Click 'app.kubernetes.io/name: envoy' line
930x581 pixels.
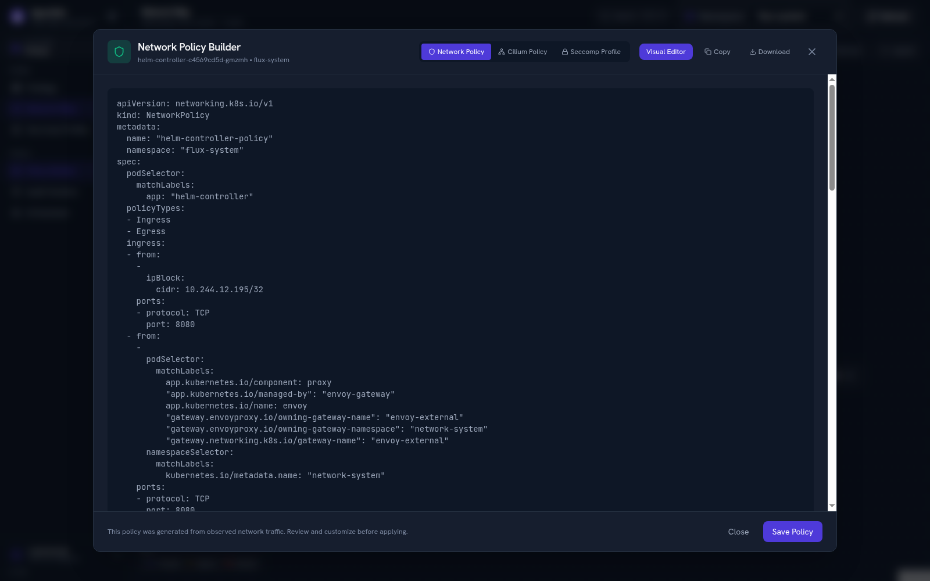(237, 406)
